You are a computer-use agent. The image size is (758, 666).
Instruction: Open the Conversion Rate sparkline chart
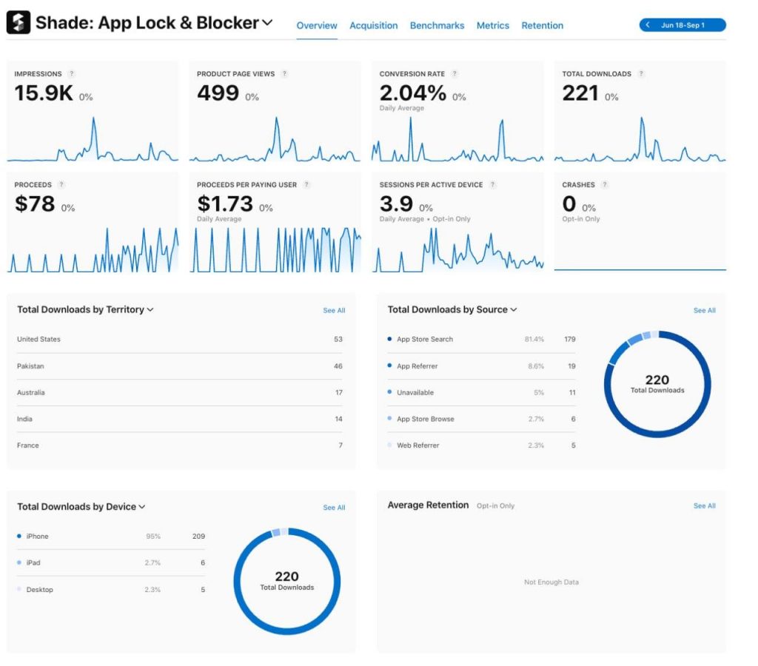pos(457,139)
